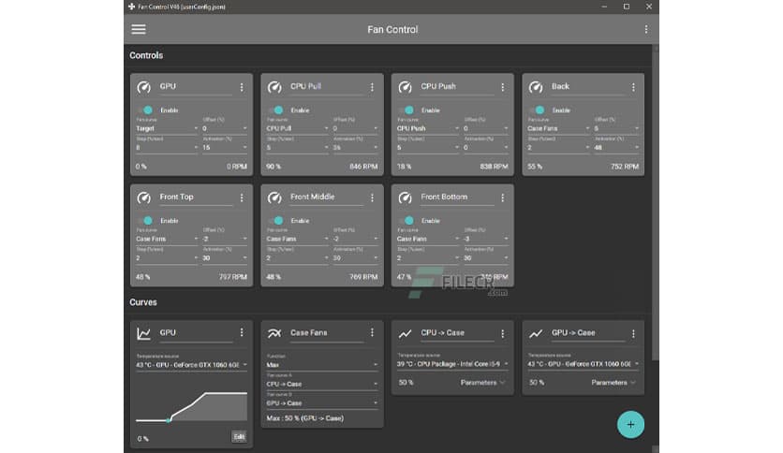This screenshot has height=453, width=783.
Task: Open the hamburger navigation menu
Action: pos(139,29)
